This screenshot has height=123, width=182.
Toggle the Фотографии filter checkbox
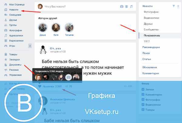click(143, 100)
